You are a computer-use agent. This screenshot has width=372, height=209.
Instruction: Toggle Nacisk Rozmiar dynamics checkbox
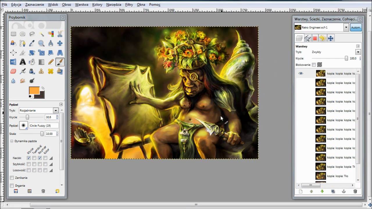40,158
